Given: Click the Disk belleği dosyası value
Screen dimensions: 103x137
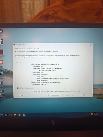Looking at the screenshot, I should click(50, 82).
